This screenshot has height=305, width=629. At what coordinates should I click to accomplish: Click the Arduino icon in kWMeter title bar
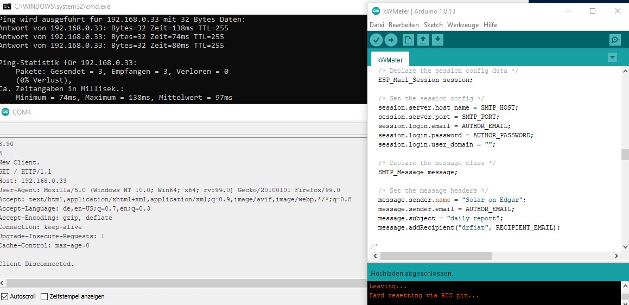[376, 11]
